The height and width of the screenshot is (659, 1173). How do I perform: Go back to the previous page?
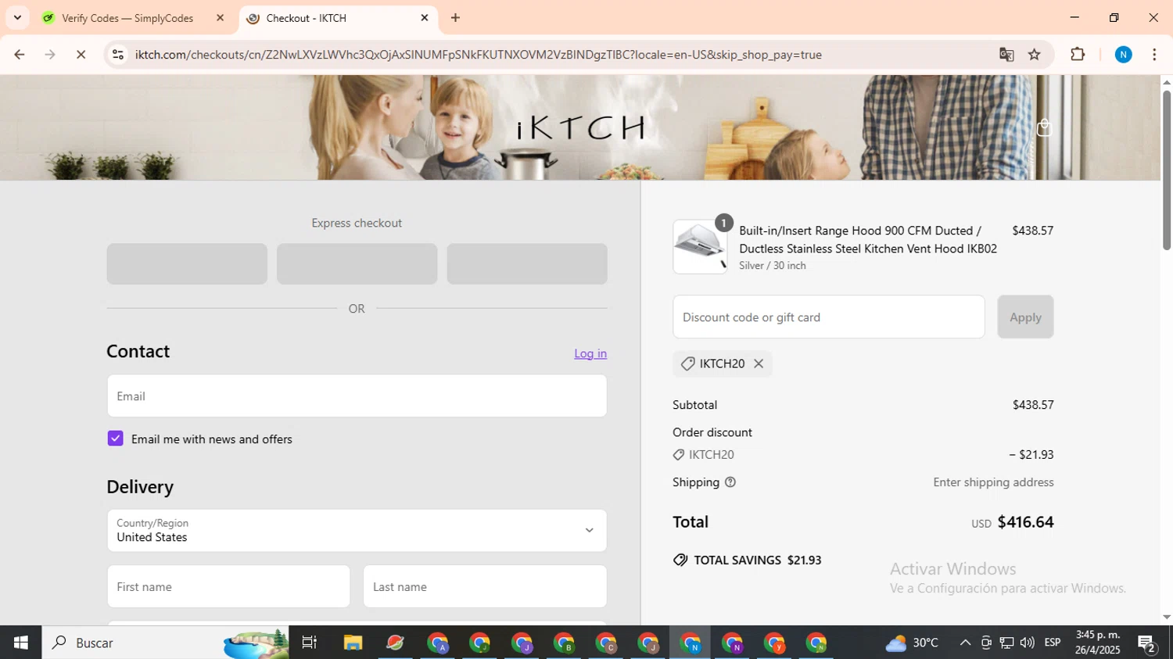pyautogui.click(x=20, y=55)
